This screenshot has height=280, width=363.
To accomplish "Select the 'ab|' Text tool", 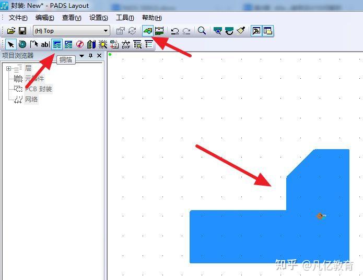I will click(45, 44).
